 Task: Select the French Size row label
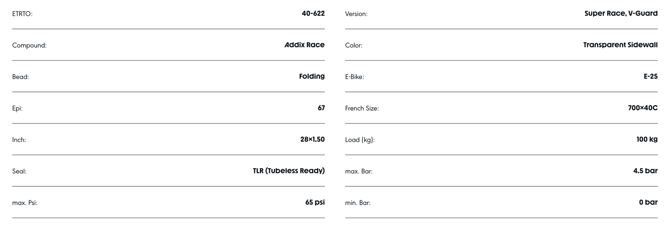point(362,108)
